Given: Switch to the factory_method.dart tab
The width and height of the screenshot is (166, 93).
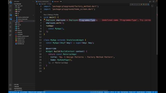Looking at the screenshot, I should pos(43,2).
